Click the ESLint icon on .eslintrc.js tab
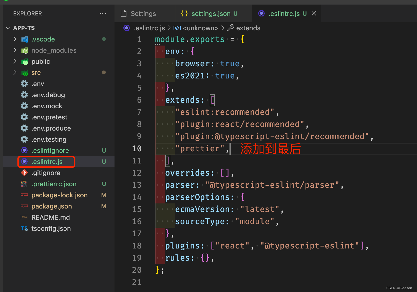Viewport: 417px width, 292px height. click(x=261, y=13)
